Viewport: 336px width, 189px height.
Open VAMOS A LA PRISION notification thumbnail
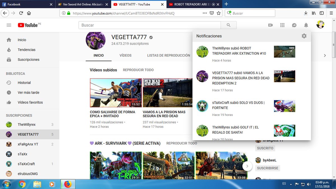click(284, 76)
